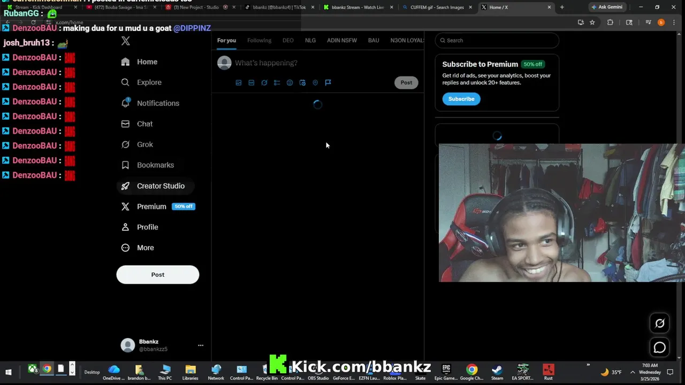Click the taskbar clock showing 7:03 AM
685x385 pixels.
650,372
